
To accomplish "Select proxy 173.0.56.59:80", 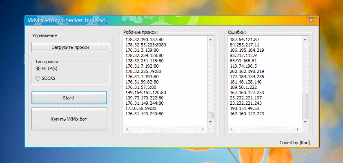I will pyautogui.click(x=141, y=108).
